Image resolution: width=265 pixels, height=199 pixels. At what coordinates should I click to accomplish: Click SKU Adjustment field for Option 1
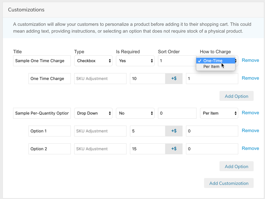click(100, 131)
